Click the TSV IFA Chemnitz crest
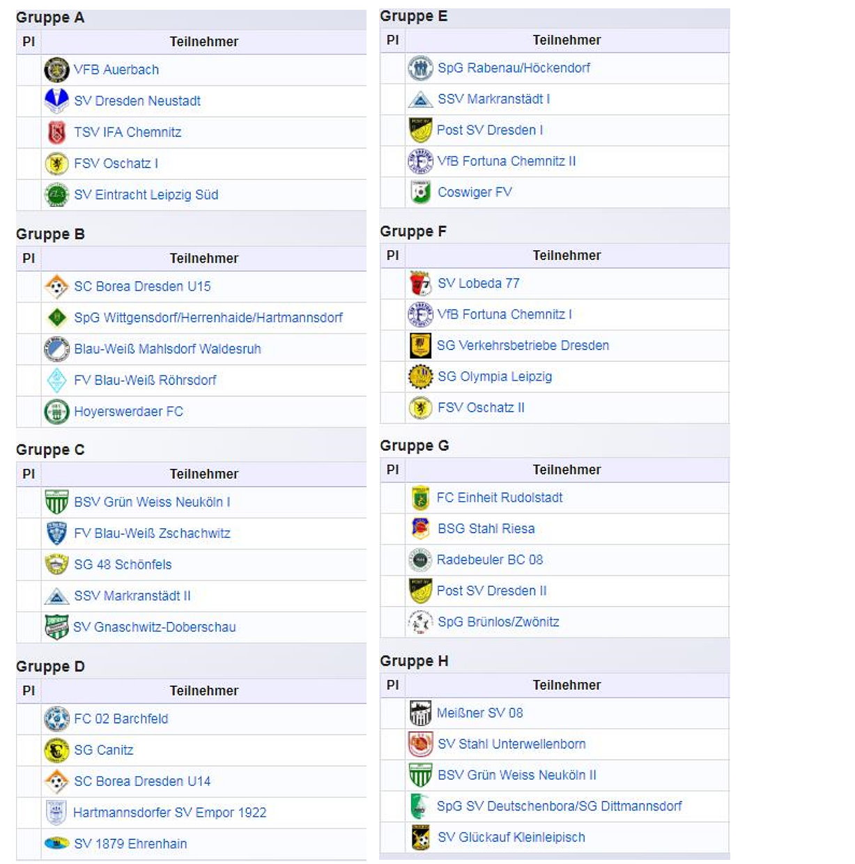 tap(56, 132)
